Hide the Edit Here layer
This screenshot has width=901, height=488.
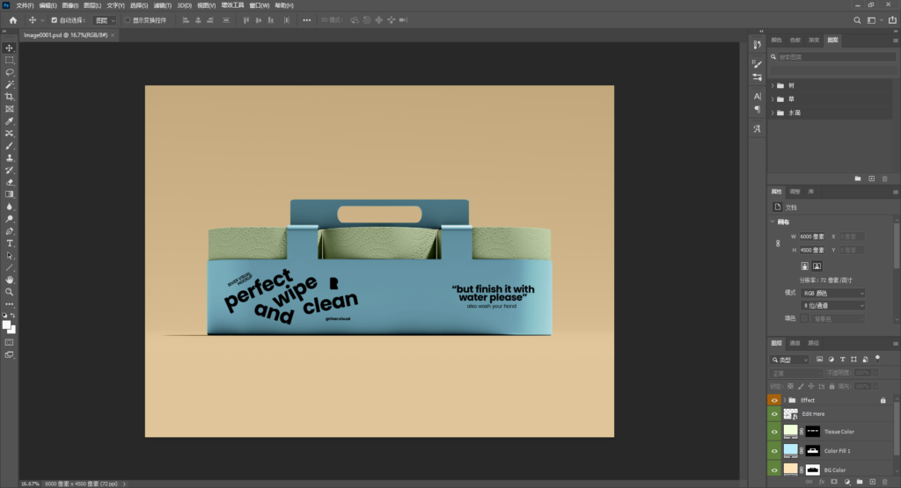(774, 414)
